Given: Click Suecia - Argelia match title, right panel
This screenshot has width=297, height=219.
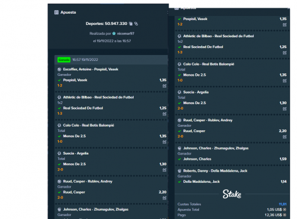Looking at the screenshot, I should (x=196, y=92).
